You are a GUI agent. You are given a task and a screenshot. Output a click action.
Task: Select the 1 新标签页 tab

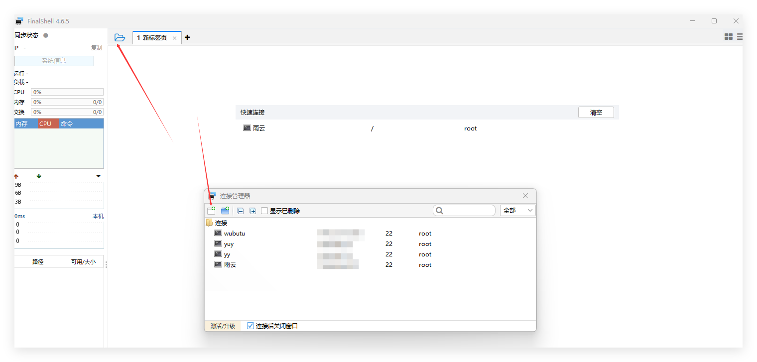tap(152, 38)
